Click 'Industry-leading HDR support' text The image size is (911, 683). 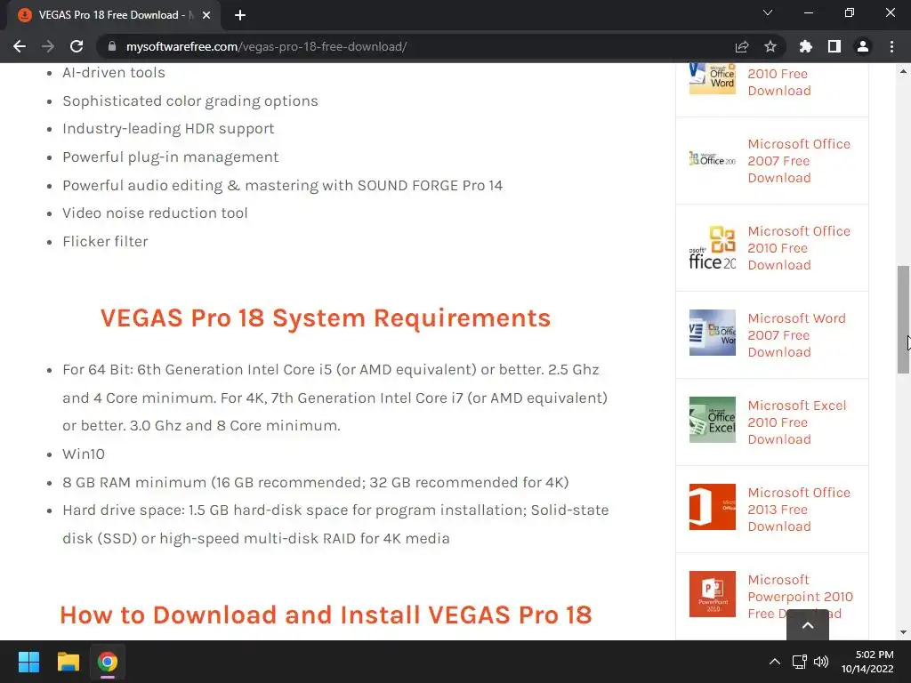click(x=168, y=129)
